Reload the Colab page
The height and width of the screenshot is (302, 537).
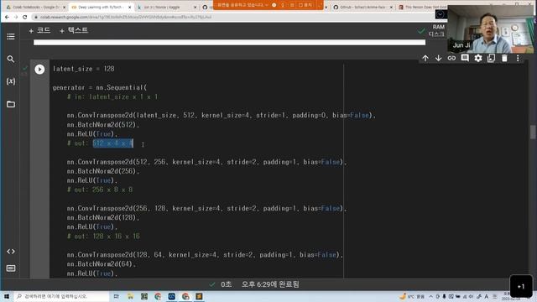click(24, 17)
